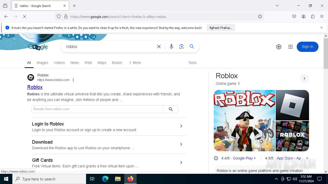Switch to Web results
Image resolution: width=328 pixels, height=184 pixels.
88,63
